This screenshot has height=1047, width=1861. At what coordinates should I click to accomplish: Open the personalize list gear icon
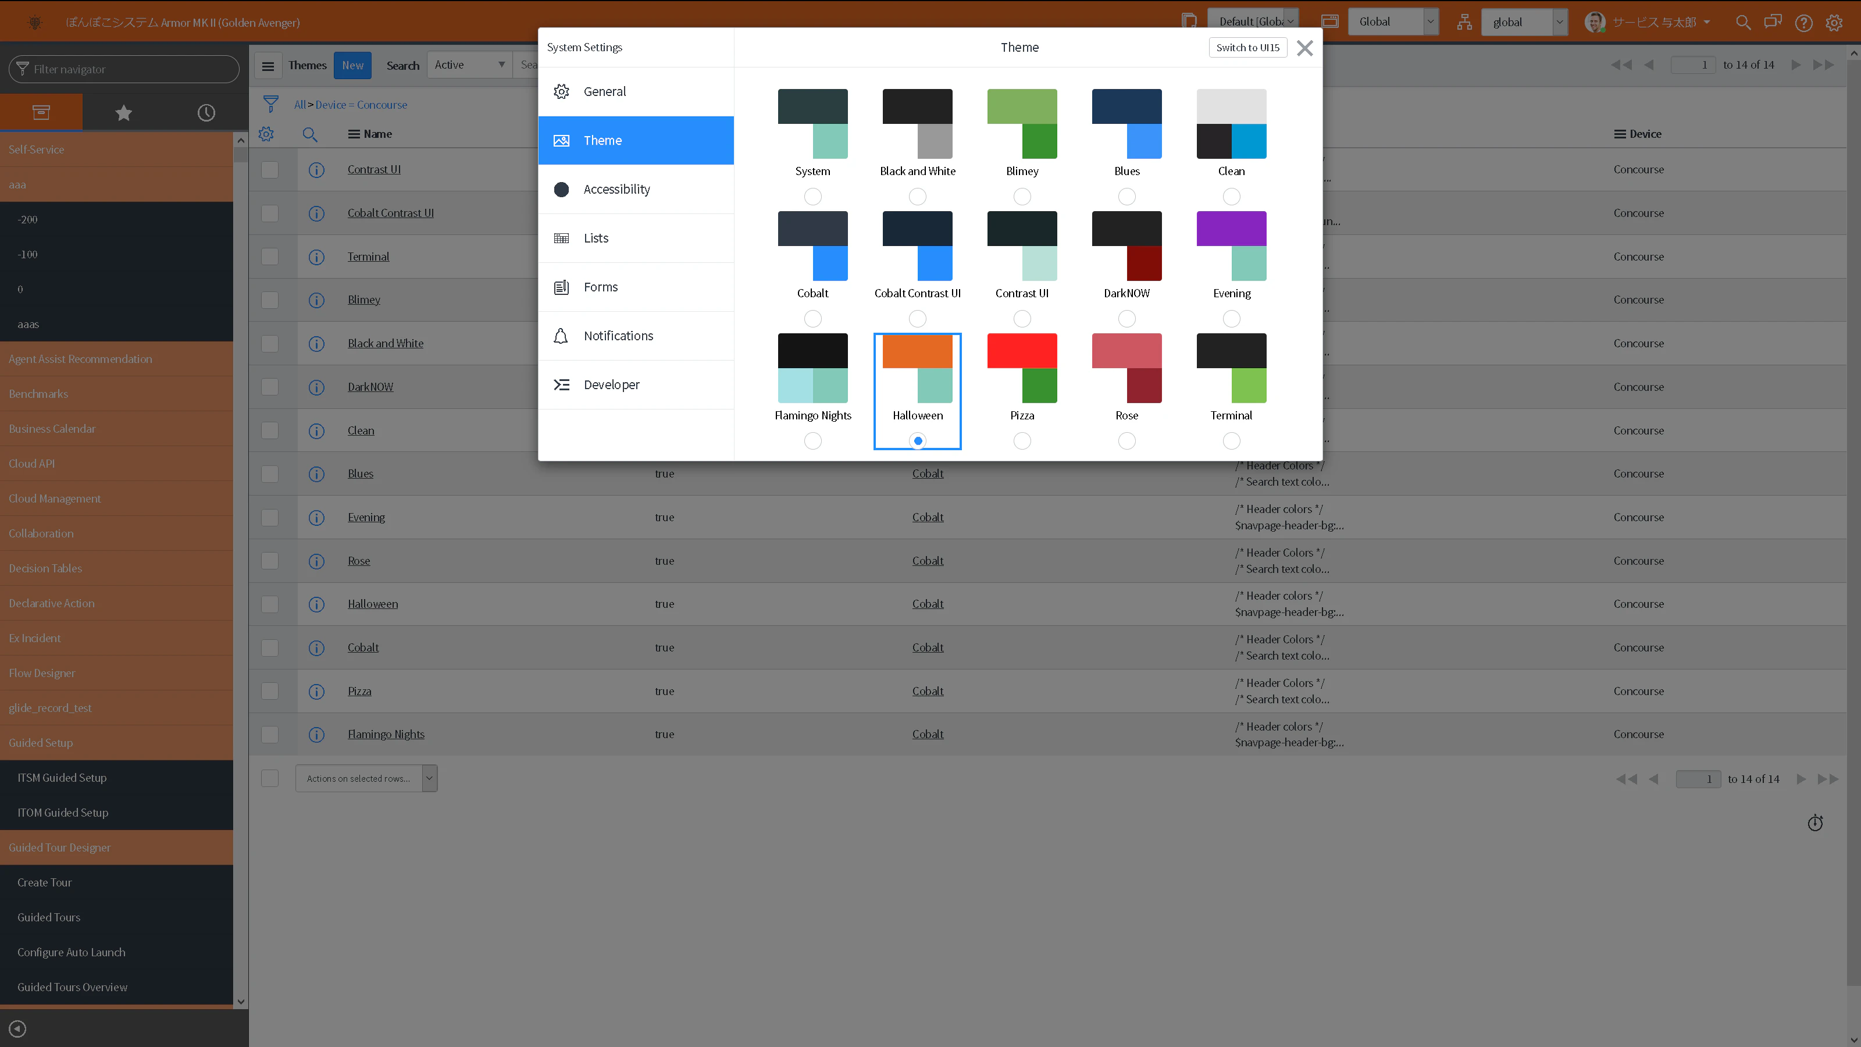pyautogui.click(x=266, y=134)
